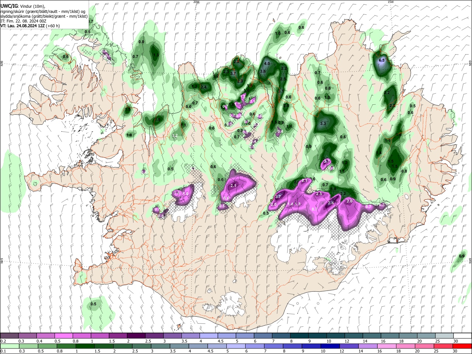Viewport: 472px width, 354px height.
Task: Click the 12 label in the upper legend row
Action: pyautogui.click(x=347, y=341)
